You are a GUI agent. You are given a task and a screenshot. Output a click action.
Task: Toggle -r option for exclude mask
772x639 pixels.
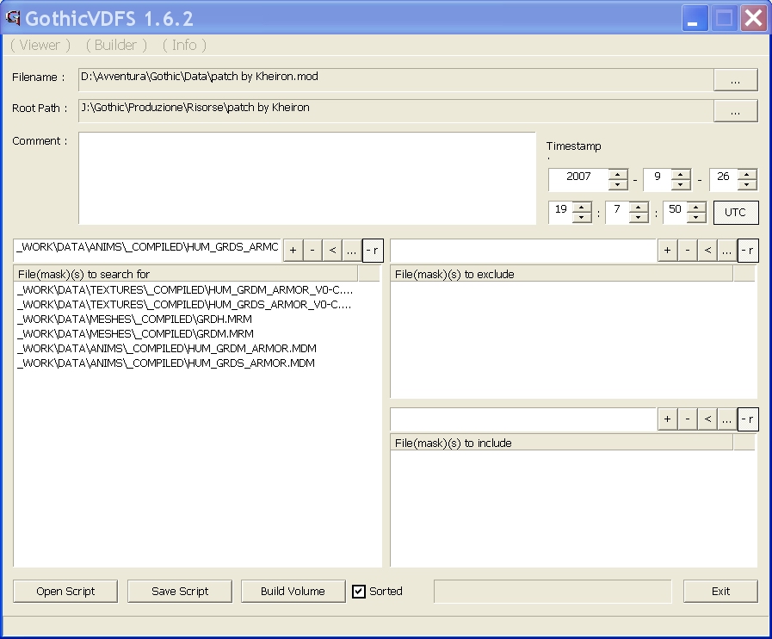pos(747,251)
